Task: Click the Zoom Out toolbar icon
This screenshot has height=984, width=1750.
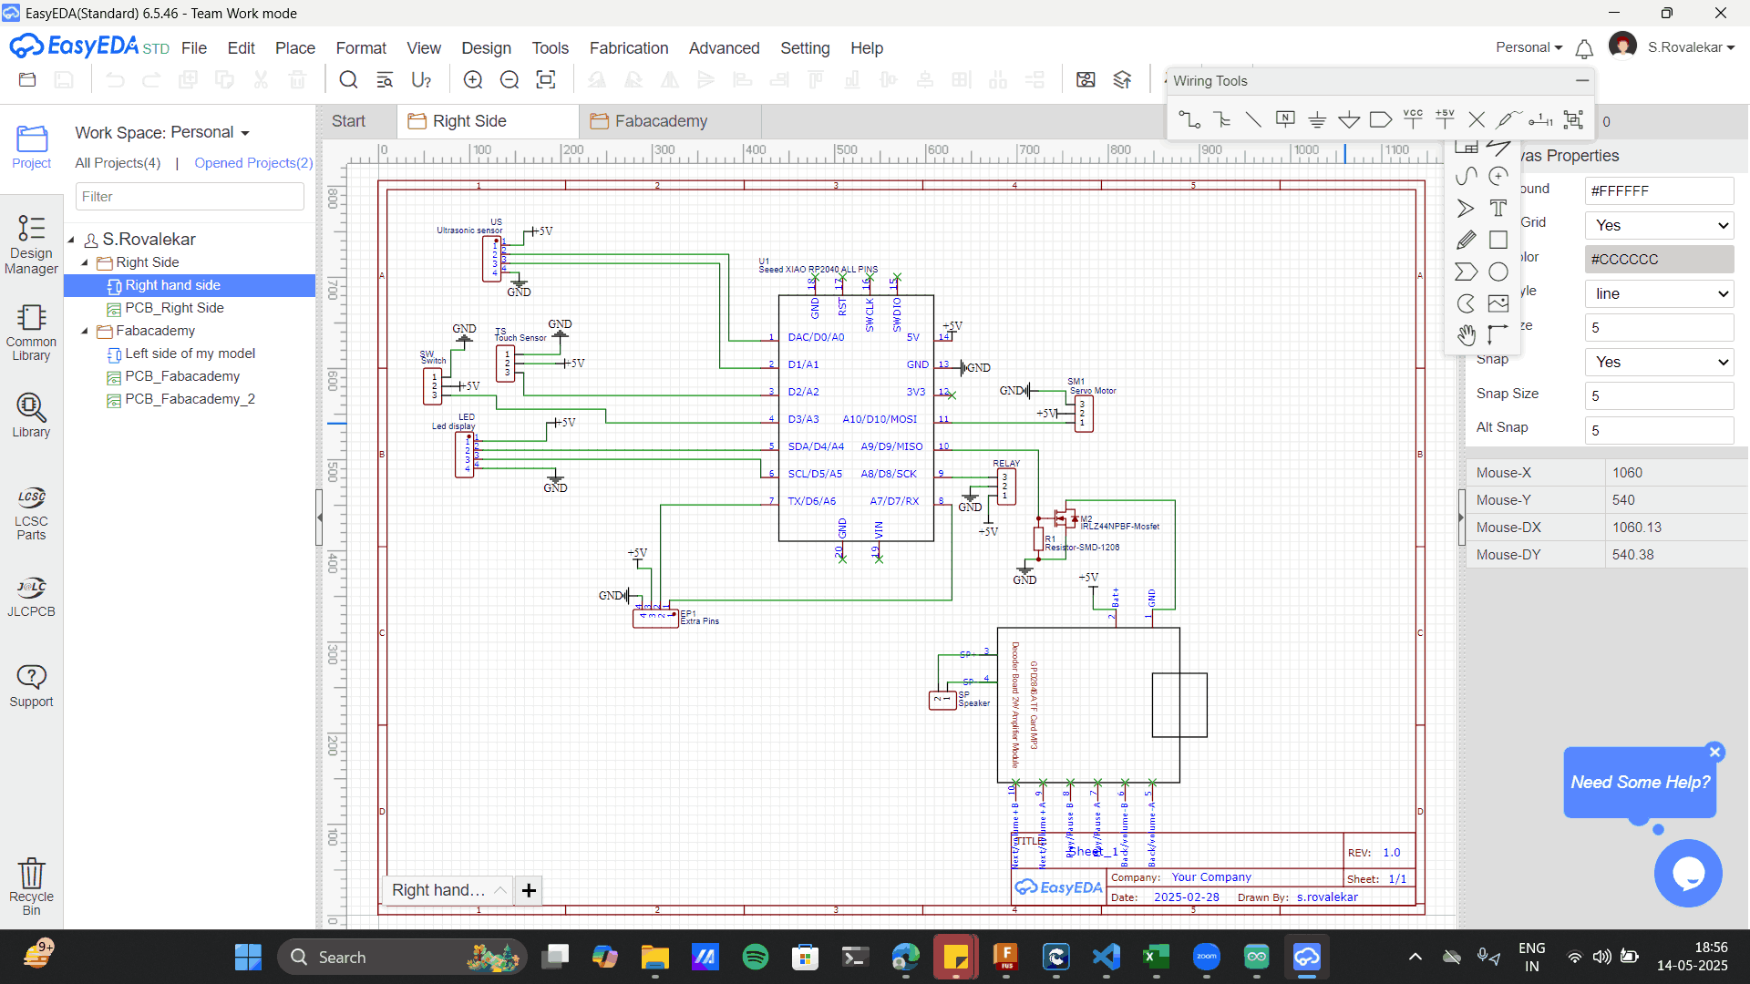Action: (x=510, y=80)
